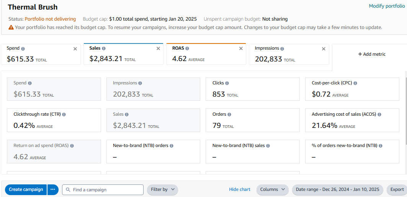Select the Clicks metric tile

click(x=253, y=89)
